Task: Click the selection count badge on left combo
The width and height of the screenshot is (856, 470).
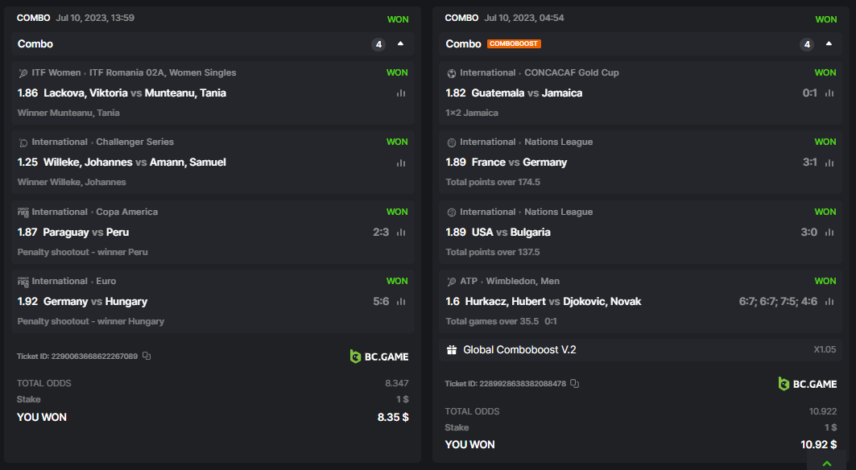Action: point(378,44)
